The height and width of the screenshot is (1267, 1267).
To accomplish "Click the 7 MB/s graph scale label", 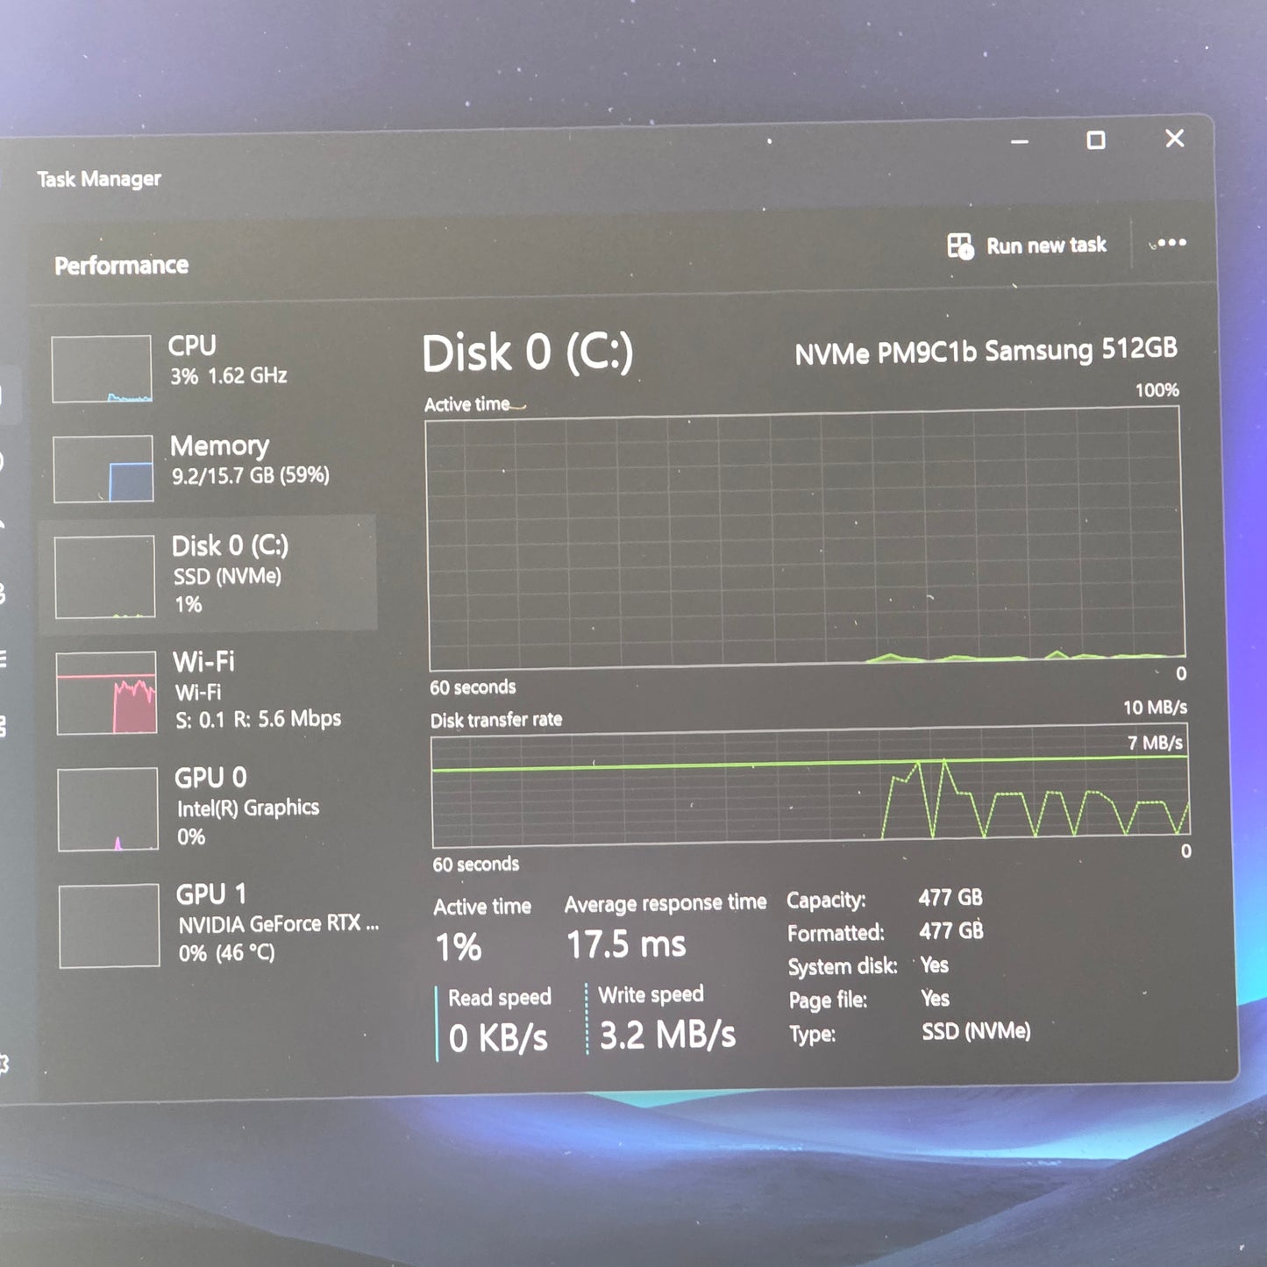I will 1155,743.
